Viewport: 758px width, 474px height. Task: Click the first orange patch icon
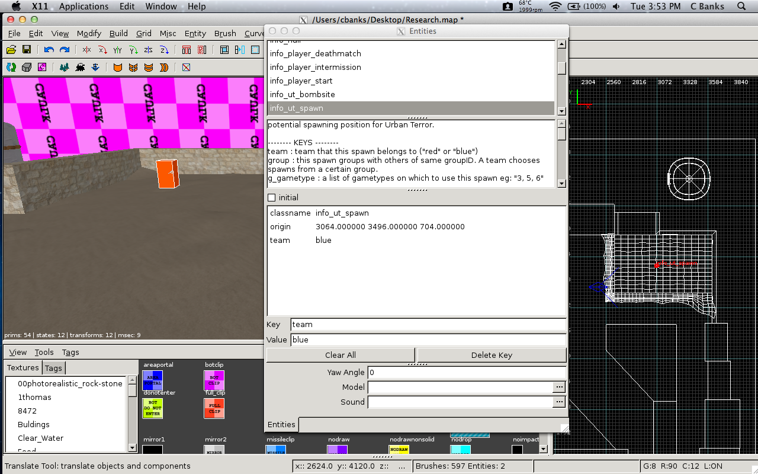[x=118, y=68]
